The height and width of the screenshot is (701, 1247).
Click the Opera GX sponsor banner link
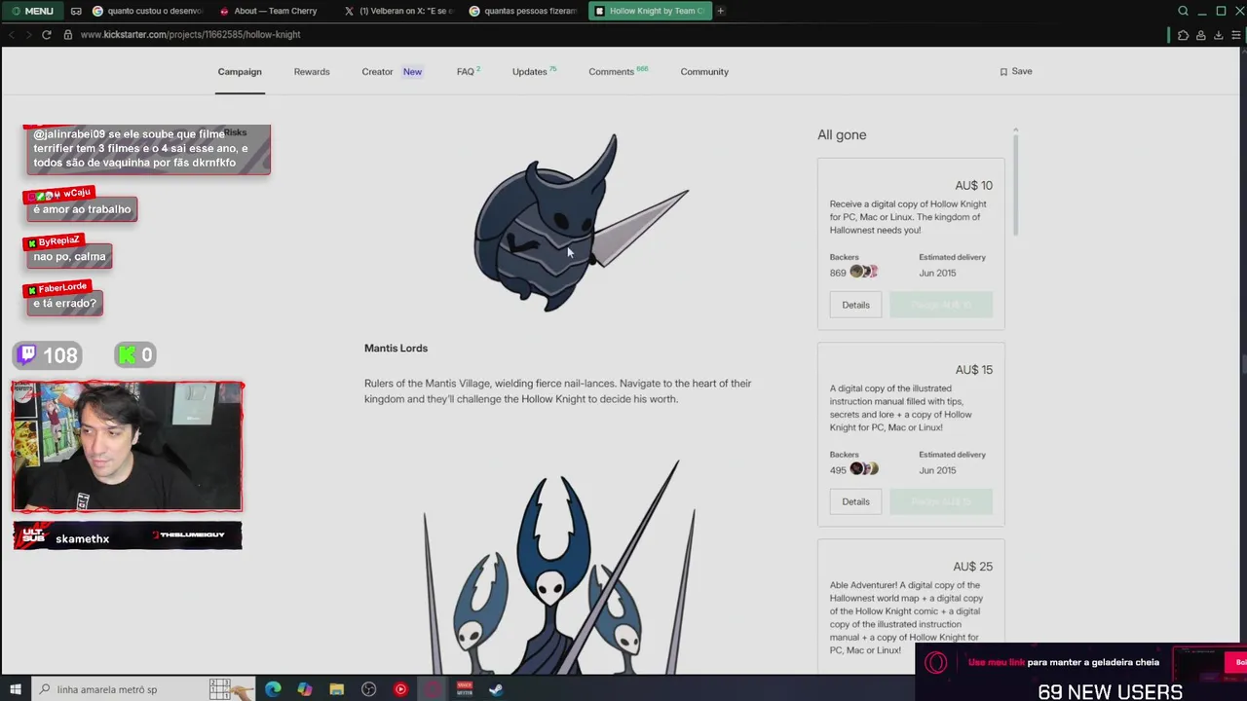(1064, 662)
